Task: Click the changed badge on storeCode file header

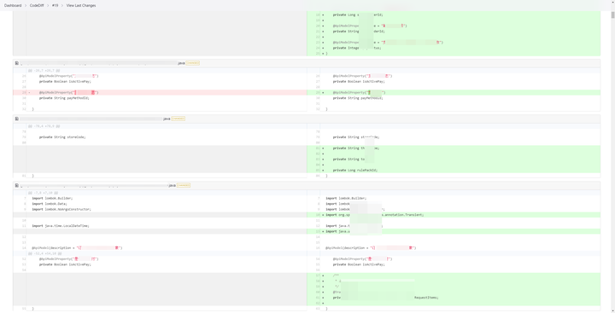Action: tap(178, 119)
